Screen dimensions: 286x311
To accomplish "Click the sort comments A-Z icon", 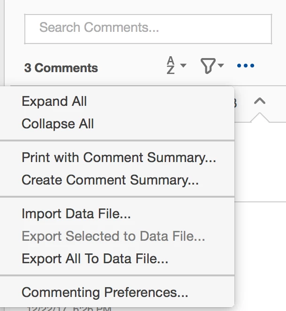I will [x=171, y=66].
